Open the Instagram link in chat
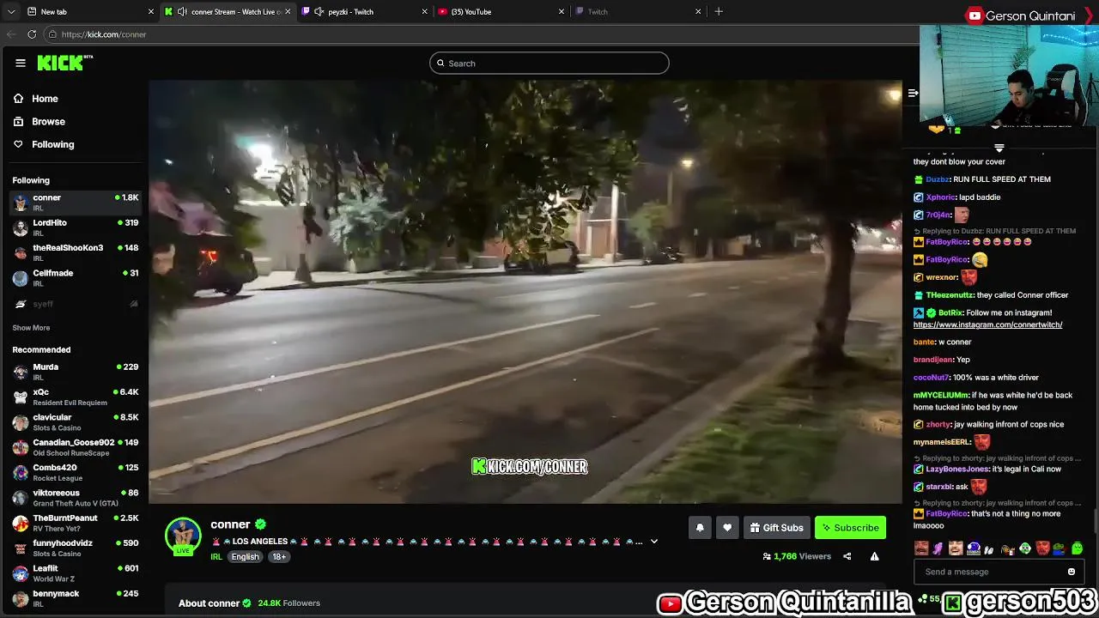This screenshot has height=618, width=1099. click(987, 325)
